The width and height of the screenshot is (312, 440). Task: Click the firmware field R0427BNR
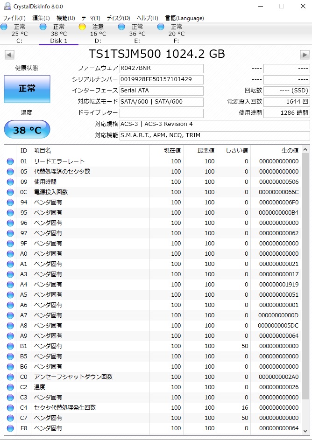tap(162, 68)
